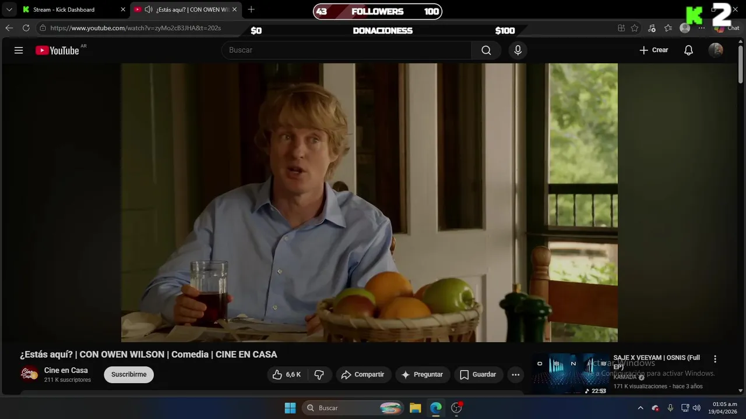This screenshot has height=419, width=746.
Task: Click the Windows taskbar Buscar search box
Action: tap(353, 408)
